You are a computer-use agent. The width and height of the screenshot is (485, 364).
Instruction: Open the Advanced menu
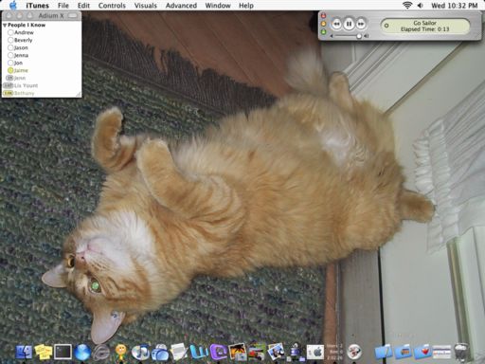coord(181,6)
